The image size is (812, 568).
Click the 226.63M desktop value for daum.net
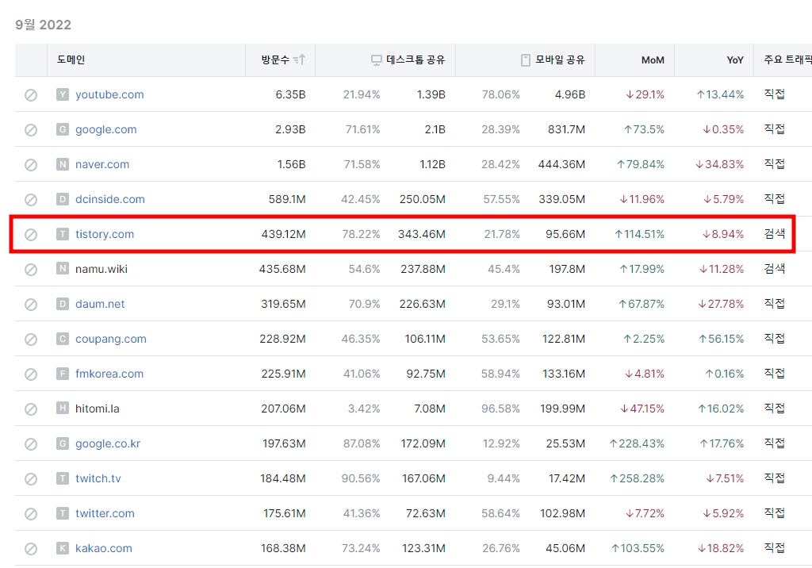[x=422, y=304]
